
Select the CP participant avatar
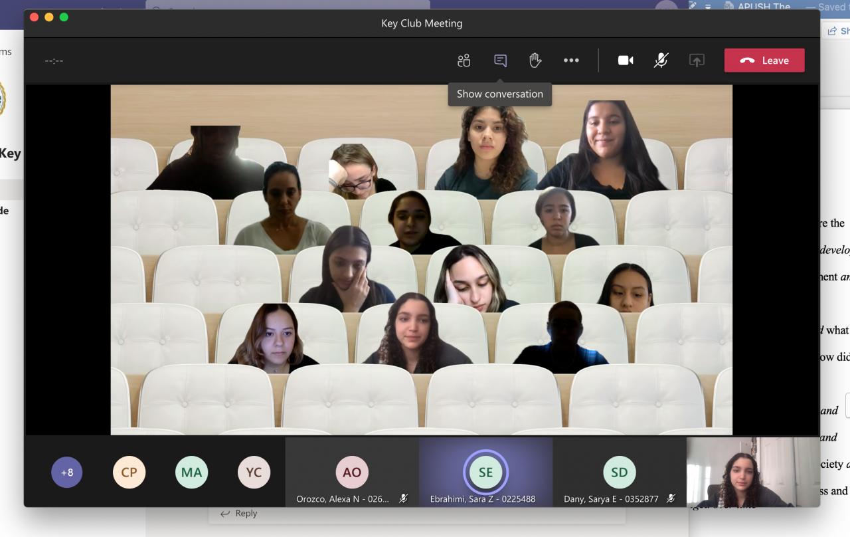(129, 473)
